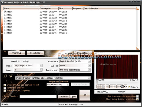Start ripping with GO button
The image size is (142, 107).
point(85,95)
